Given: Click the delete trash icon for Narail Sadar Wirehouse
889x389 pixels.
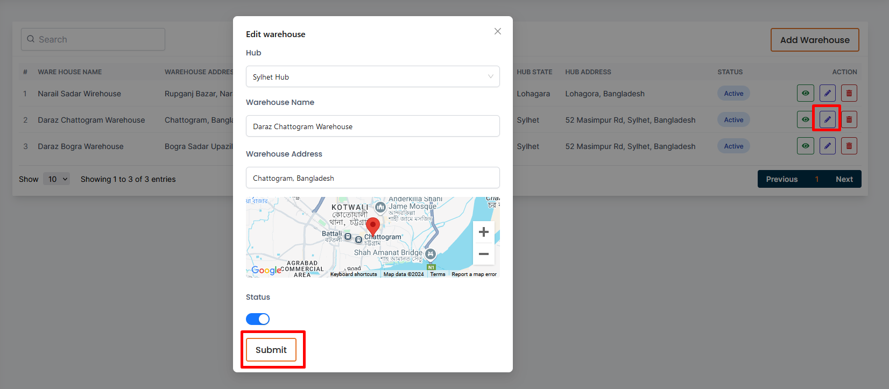Looking at the screenshot, I should coord(849,93).
